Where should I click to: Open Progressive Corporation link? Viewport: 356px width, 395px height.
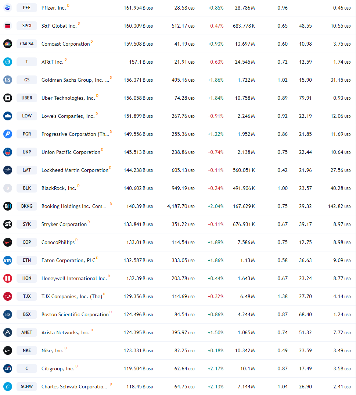[x=75, y=134]
